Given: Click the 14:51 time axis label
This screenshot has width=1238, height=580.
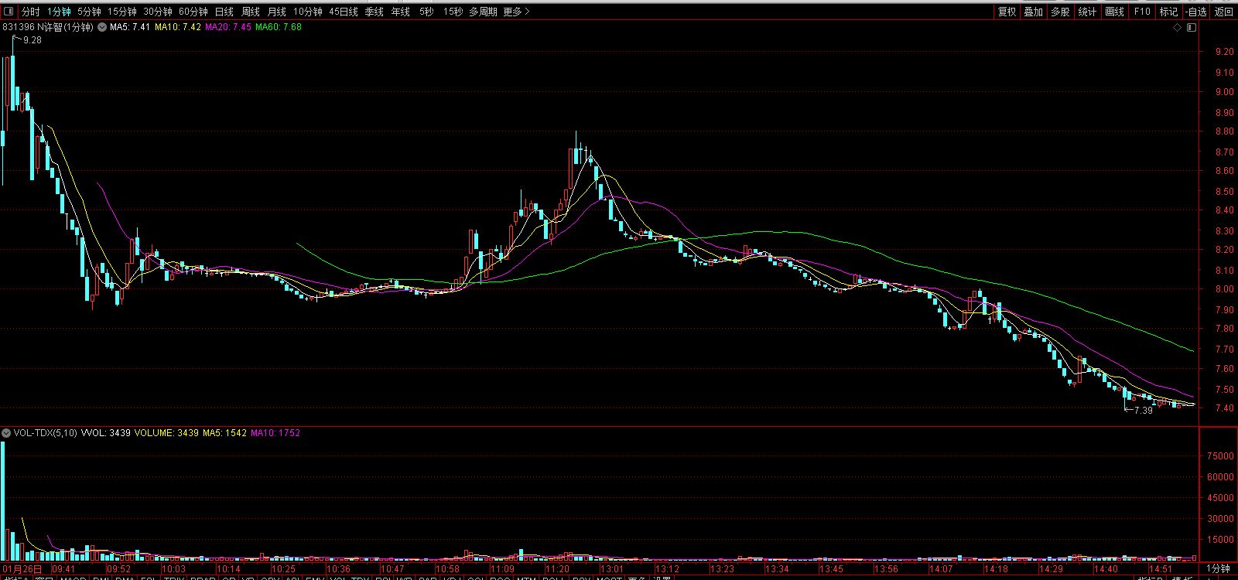Looking at the screenshot, I should pos(1161,569).
